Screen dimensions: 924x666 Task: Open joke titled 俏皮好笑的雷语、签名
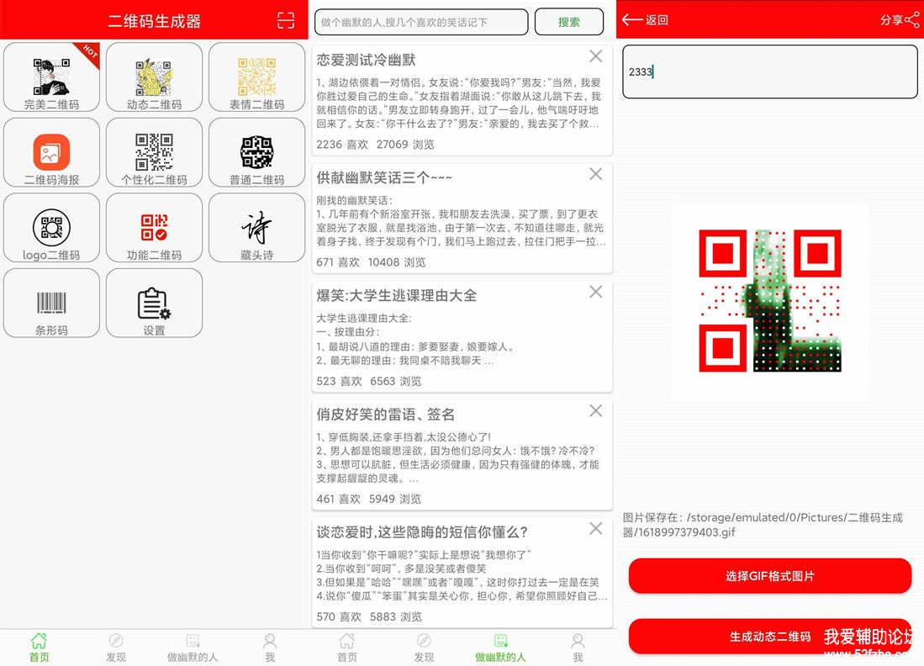coord(385,415)
